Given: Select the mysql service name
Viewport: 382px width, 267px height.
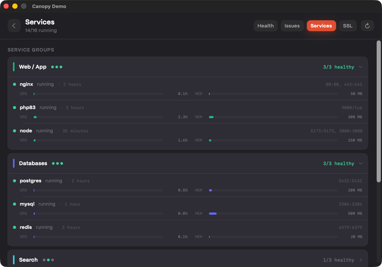Looking at the screenshot, I should (x=27, y=204).
